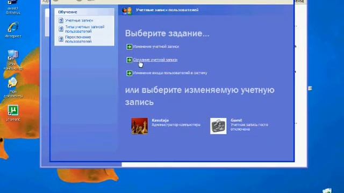Open the Учетные записи help topic
This screenshot has height=193, width=344.
[x=79, y=20]
